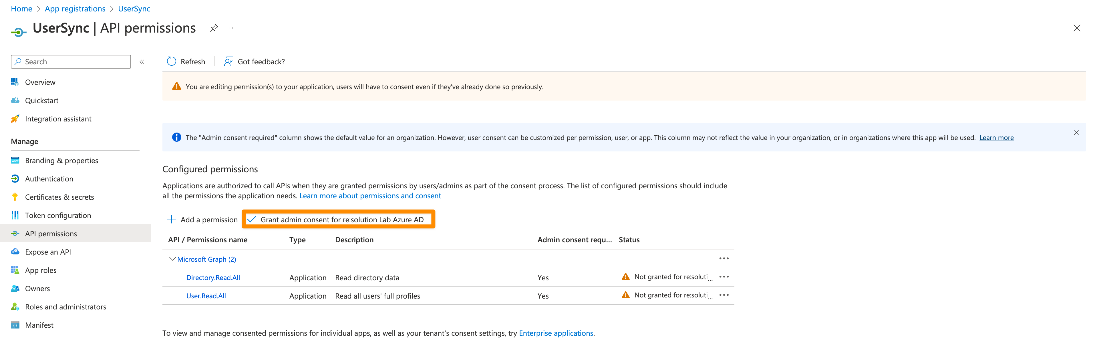Focus the sidebar Search field
The image size is (1097, 340).
click(71, 62)
